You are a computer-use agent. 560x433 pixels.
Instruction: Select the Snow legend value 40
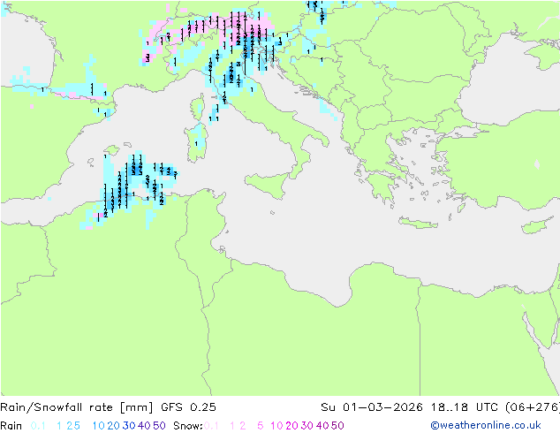322,426
